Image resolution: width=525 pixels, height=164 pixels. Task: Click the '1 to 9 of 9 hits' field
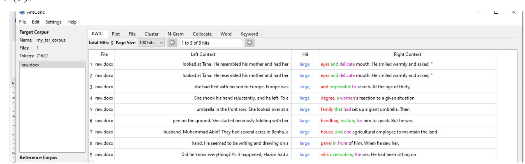pyautogui.click(x=210, y=43)
